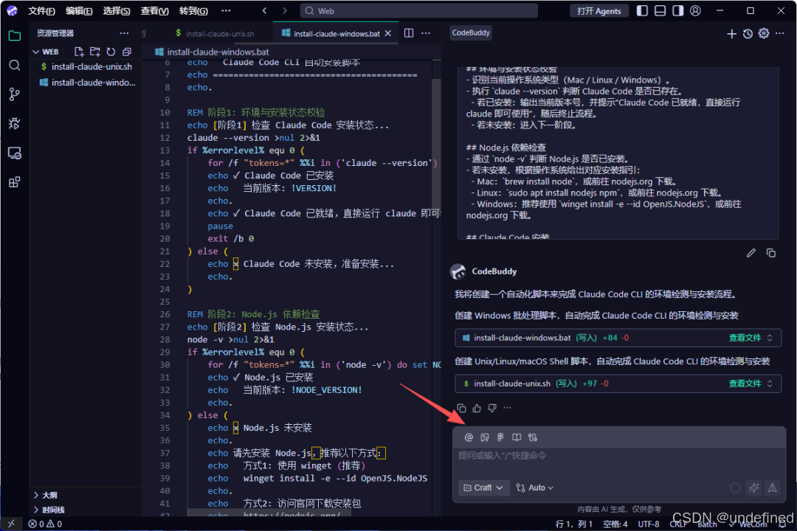Focus the chat prompt input field
The image size is (797, 531).
pos(619,457)
